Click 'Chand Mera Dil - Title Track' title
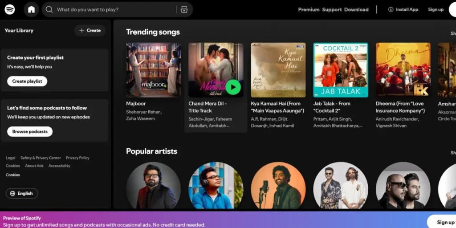456x228 pixels. pos(208,107)
